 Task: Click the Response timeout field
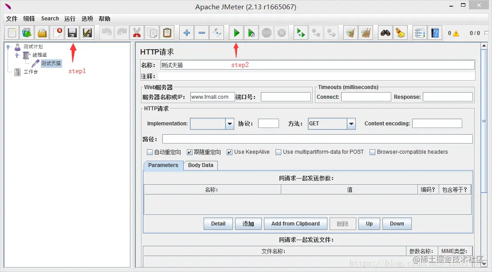click(x=448, y=97)
